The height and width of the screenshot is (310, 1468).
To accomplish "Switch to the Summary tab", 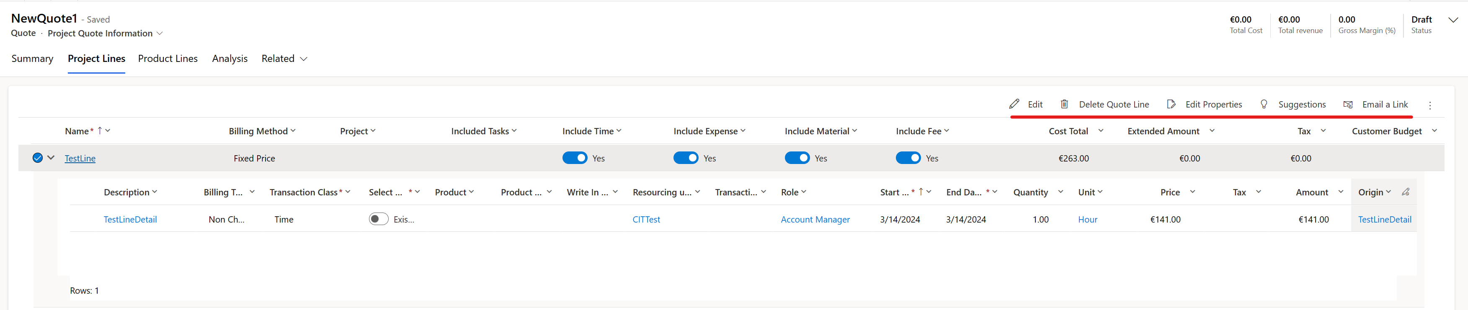I will [33, 59].
